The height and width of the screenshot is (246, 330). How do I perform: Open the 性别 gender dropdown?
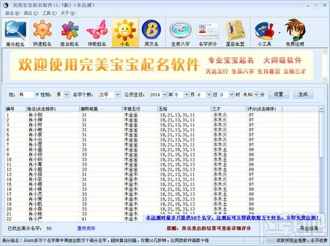coord(67,95)
